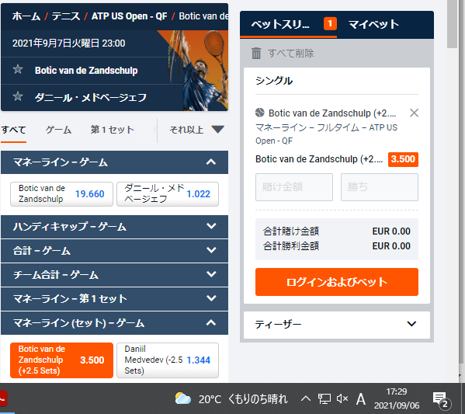465x414 pixels.
Task: Collapse マネーライン (セット) - ゲーム section
Action: [x=114, y=323]
